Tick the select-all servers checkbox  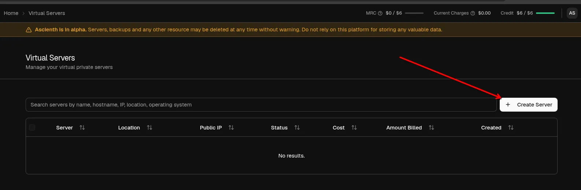32,127
